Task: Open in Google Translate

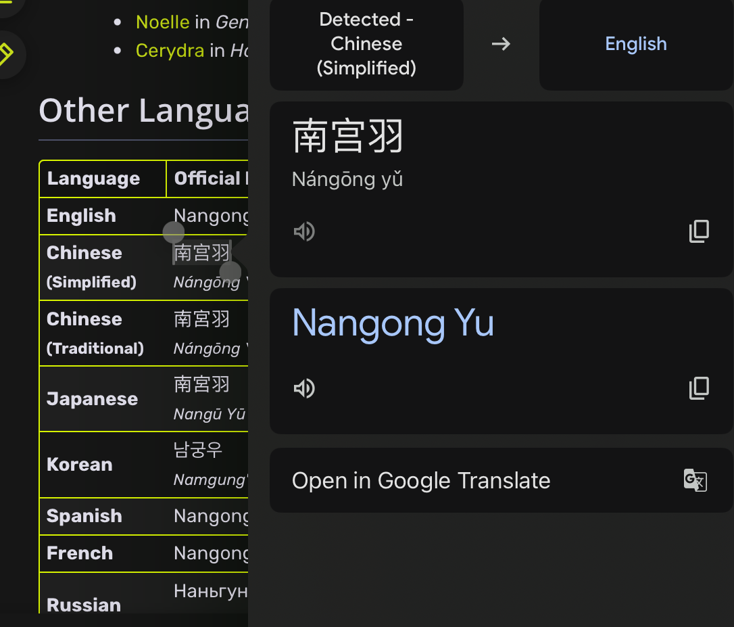Action: 501,480
